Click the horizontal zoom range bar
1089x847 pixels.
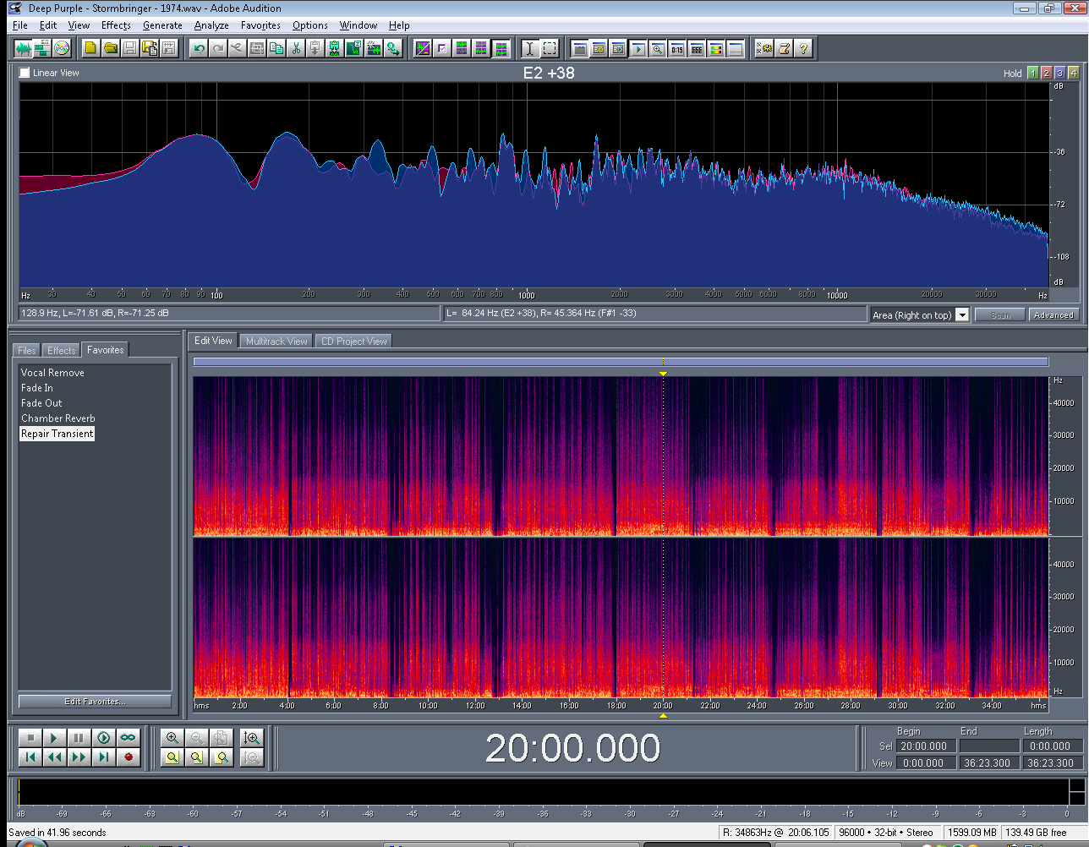click(621, 362)
